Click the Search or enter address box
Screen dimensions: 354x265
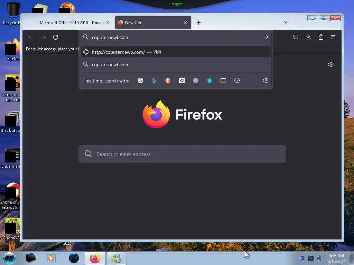182,154
